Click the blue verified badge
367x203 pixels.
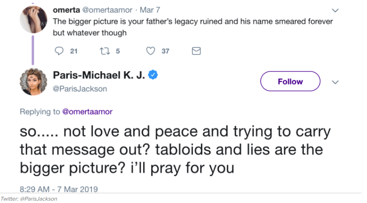pyautogui.click(x=153, y=75)
